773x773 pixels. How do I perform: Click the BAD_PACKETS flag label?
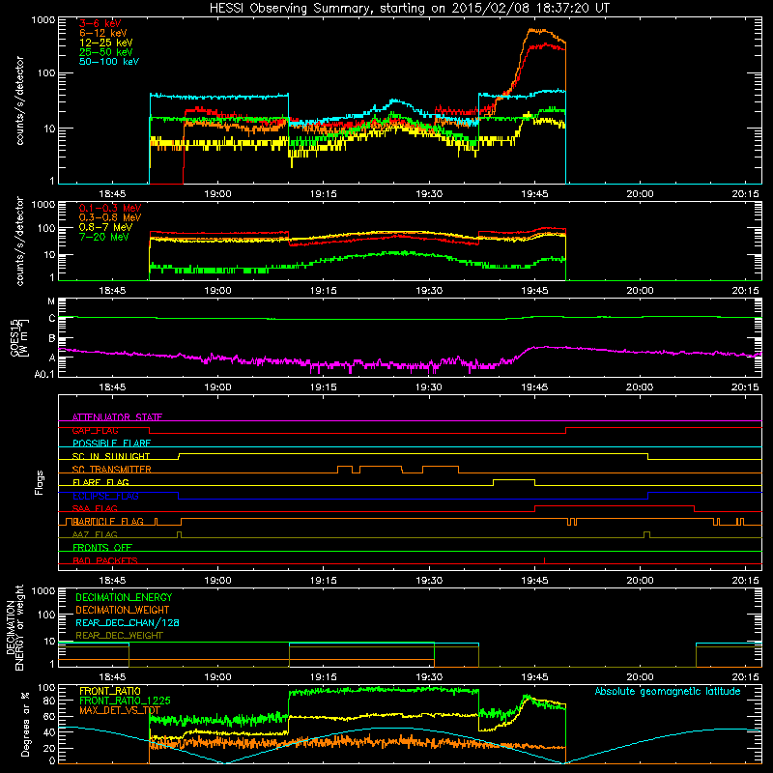tap(105, 560)
